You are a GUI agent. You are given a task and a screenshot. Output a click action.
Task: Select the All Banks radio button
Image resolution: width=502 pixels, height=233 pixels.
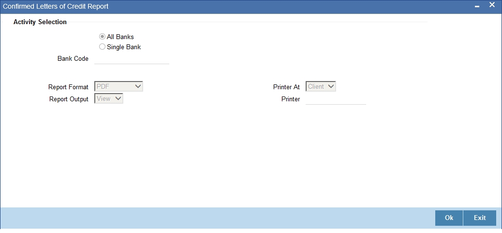tap(103, 37)
